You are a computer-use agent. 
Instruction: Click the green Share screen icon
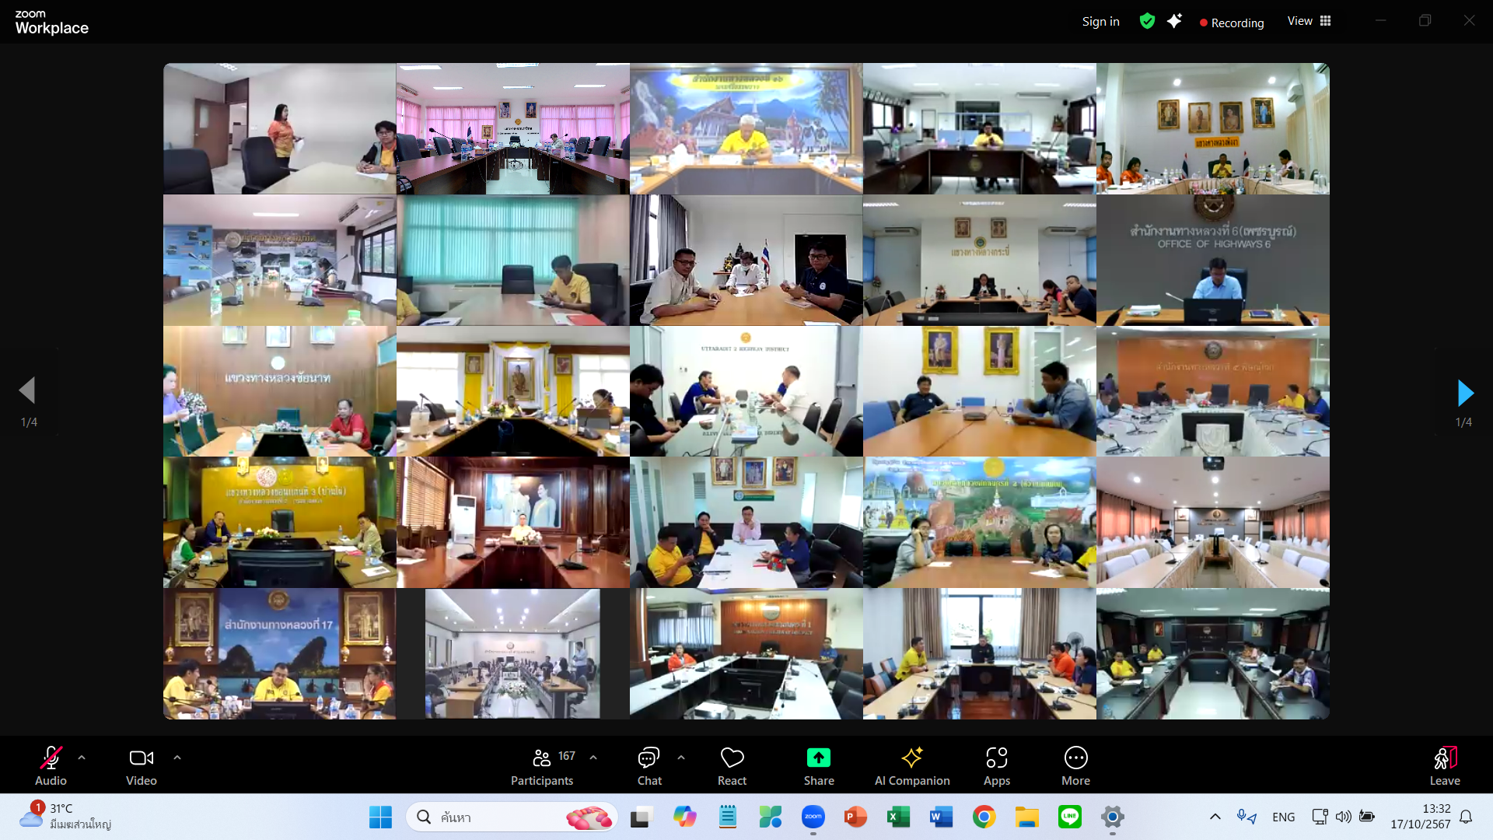(x=818, y=758)
